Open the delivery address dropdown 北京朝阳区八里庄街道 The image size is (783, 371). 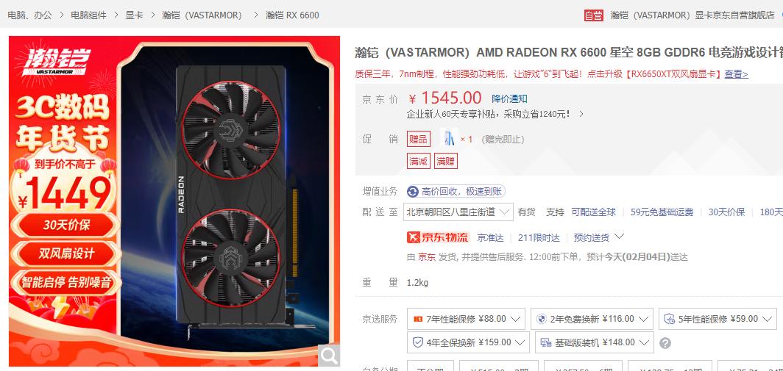click(458, 212)
